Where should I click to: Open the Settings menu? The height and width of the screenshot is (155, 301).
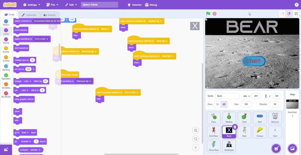32,5
